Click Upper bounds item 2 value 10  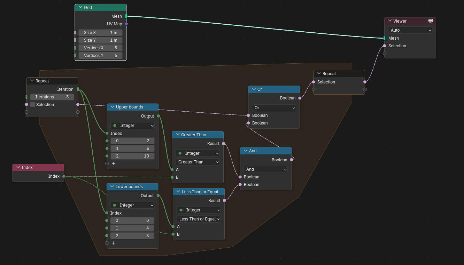pyautogui.click(x=132, y=156)
